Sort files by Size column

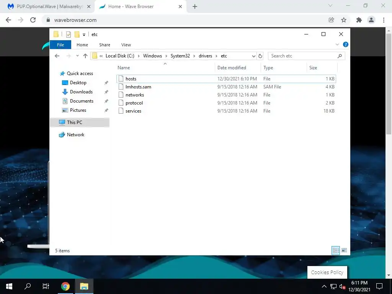(x=322, y=68)
